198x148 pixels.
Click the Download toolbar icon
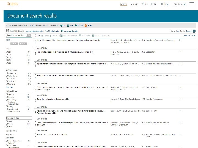tap(51, 36)
